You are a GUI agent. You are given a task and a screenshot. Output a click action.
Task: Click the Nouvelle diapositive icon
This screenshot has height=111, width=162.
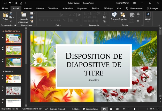pos(24,15)
